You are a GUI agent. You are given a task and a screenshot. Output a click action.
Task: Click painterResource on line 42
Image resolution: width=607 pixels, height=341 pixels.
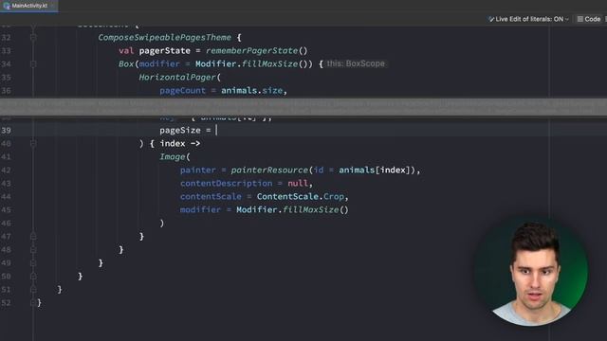(x=269, y=170)
